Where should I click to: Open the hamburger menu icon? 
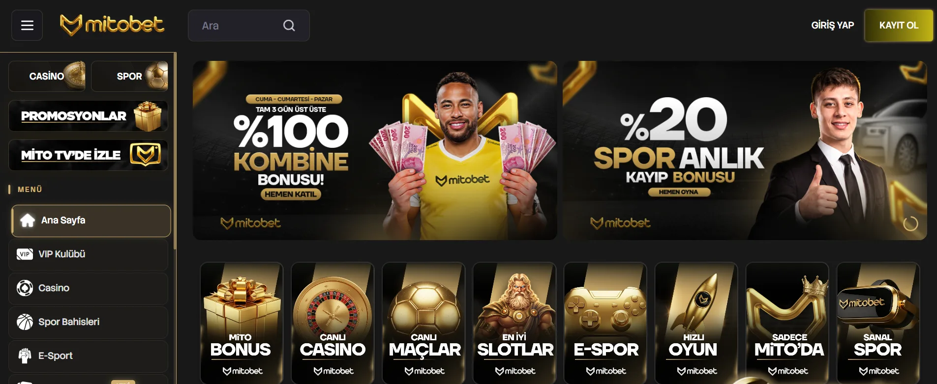(27, 26)
